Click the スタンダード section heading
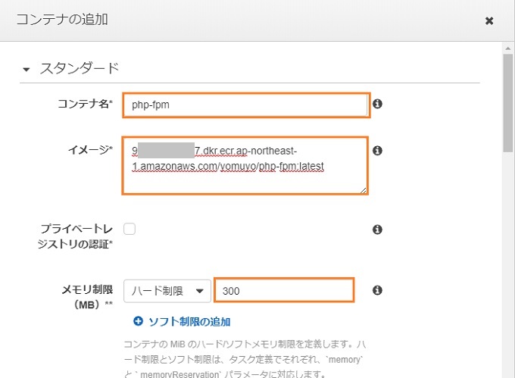 (x=80, y=68)
